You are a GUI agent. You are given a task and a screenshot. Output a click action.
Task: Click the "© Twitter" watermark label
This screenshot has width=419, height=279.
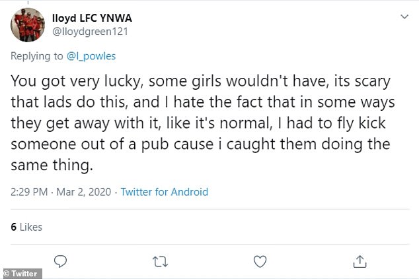pyautogui.click(x=21, y=273)
